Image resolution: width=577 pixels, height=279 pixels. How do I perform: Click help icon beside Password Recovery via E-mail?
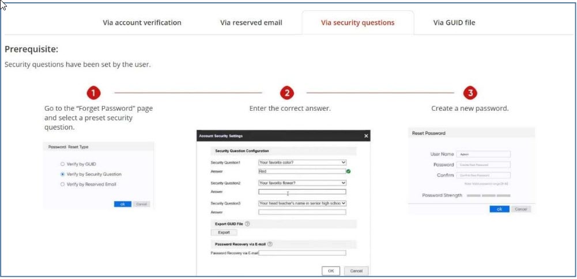point(270,244)
